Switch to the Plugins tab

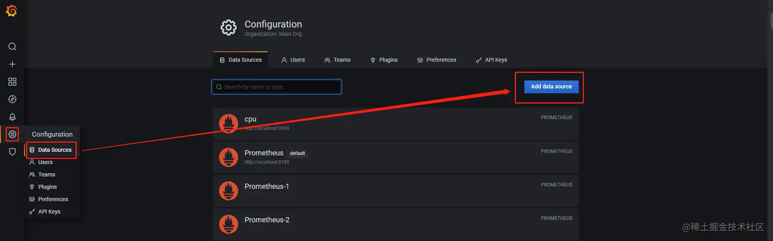coord(384,60)
